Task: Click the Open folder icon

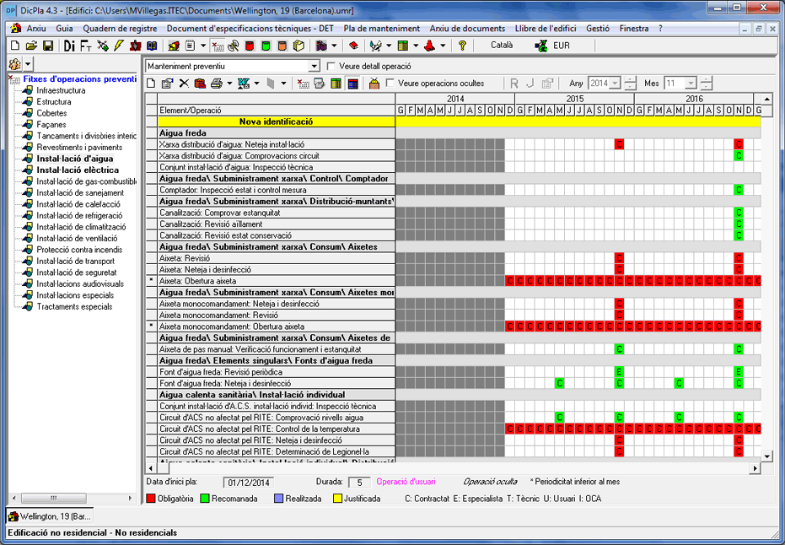Action: (31, 46)
